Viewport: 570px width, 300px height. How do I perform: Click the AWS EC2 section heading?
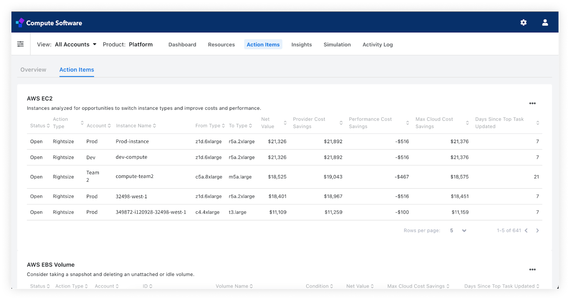click(40, 99)
